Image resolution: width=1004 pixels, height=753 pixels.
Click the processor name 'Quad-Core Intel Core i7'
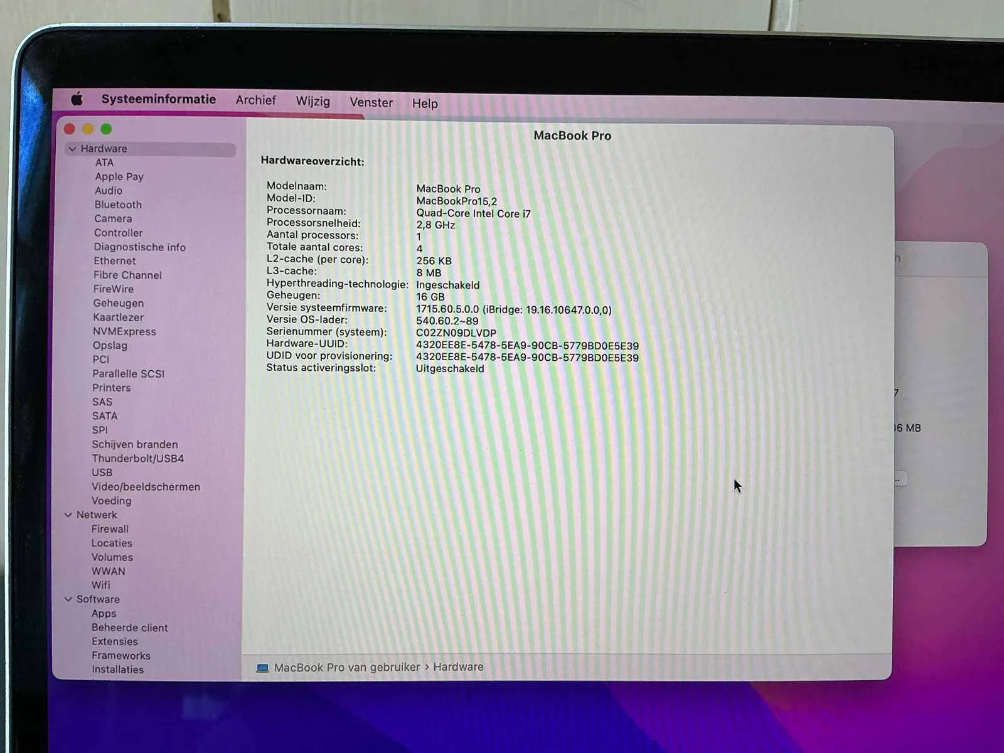tap(474, 213)
